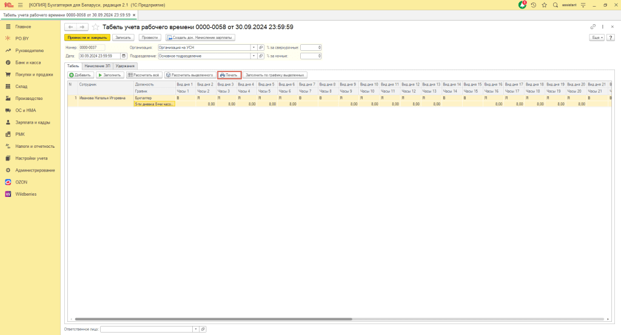Screen dimensions: 621x335
Task: Open Подразделение record via open icon
Action: (261, 56)
